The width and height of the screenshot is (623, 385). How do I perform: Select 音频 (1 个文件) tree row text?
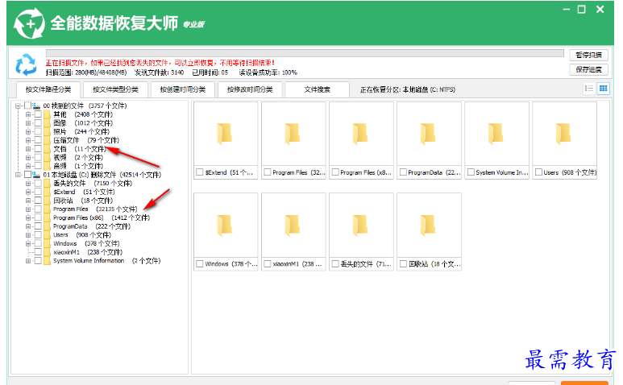pyautogui.click(x=78, y=166)
